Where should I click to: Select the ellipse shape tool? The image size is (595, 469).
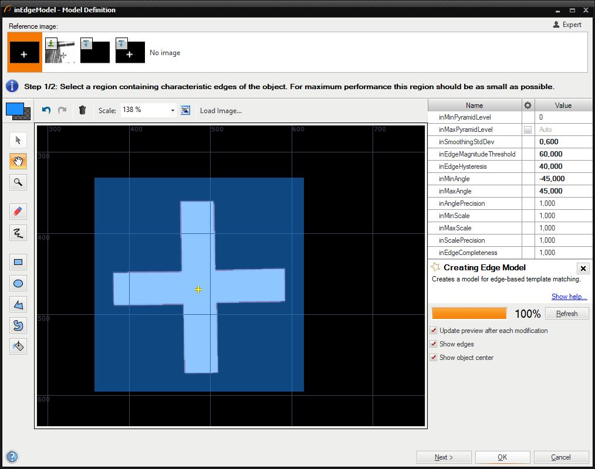(x=18, y=284)
